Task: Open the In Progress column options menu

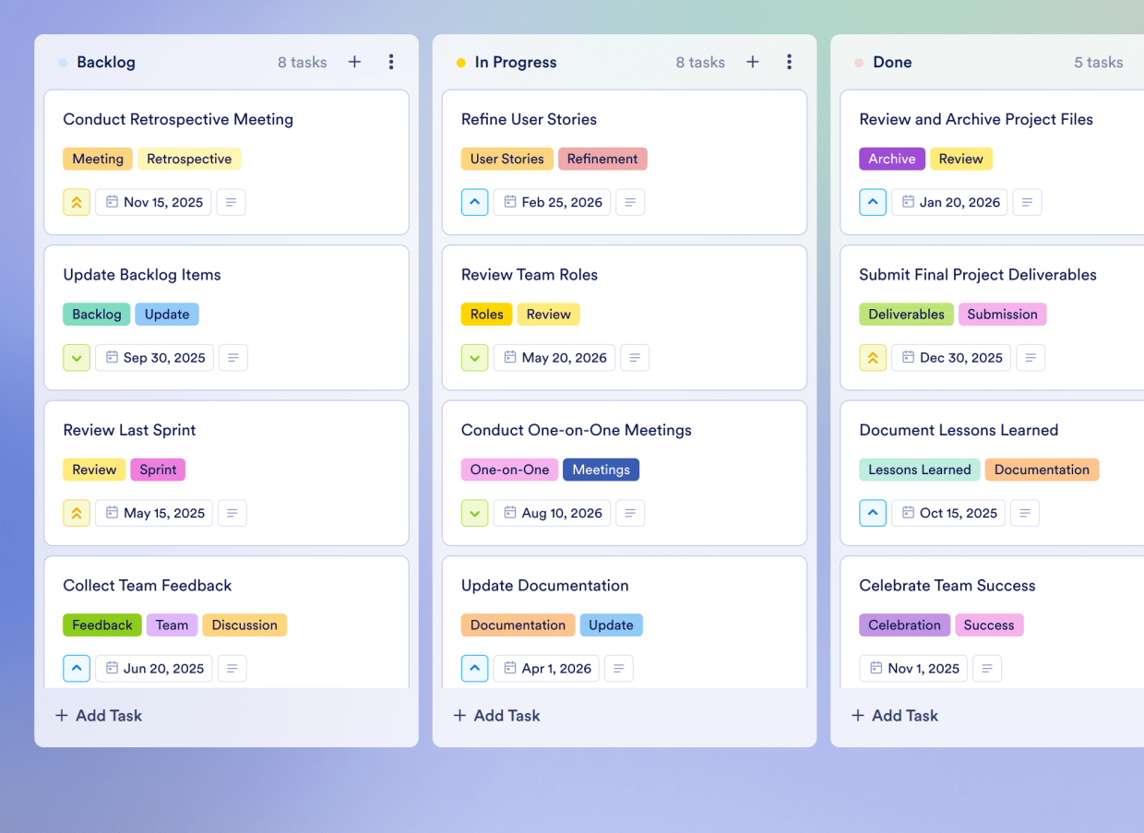Action: click(790, 62)
